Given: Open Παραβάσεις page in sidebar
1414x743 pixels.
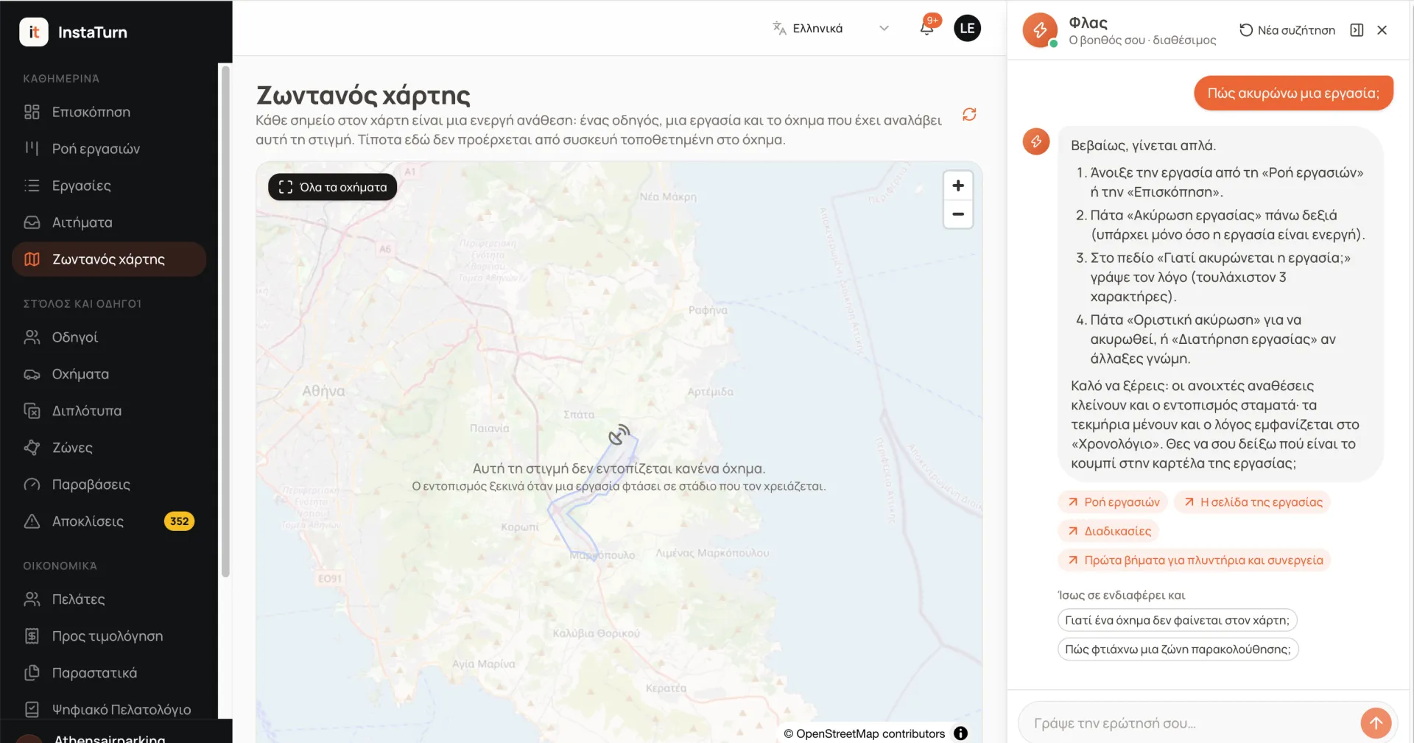Looking at the screenshot, I should click(109, 485).
